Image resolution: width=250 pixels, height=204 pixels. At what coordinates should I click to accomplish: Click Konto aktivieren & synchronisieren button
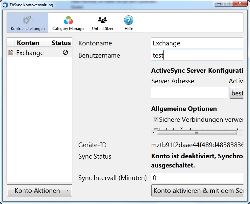click(x=197, y=191)
